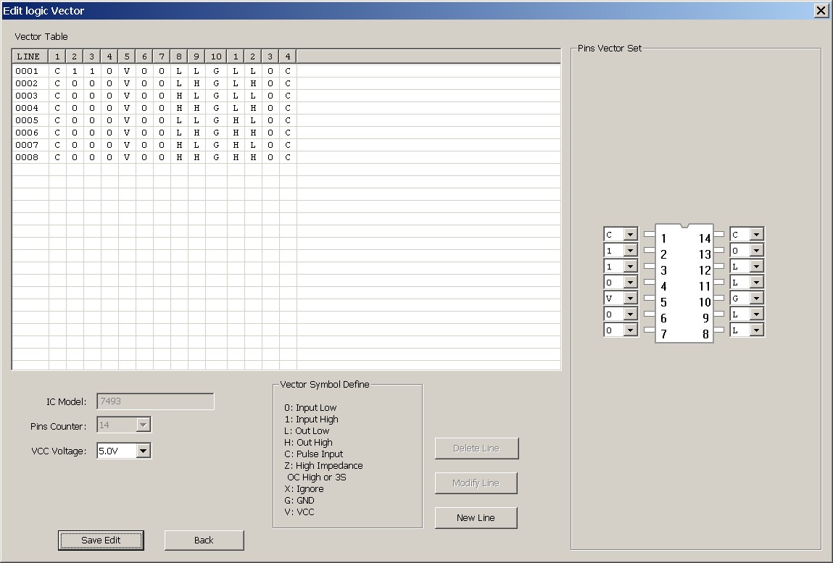The height and width of the screenshot is (563, 833).
Task: Open the VCC Voltage dropdown
Action: (x=143, y=451)
